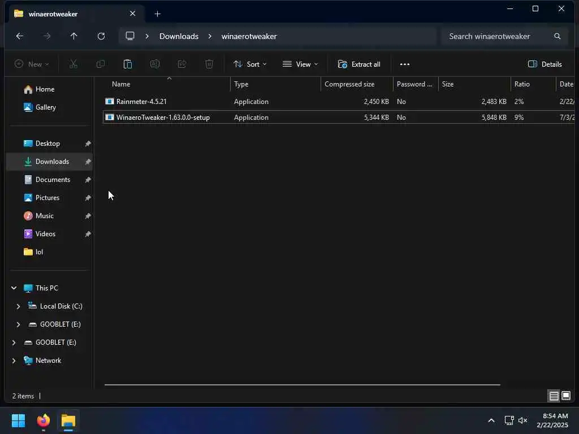579x434 pixels.
Task: Open the Sort dropdown menu
Action: tap(250, 64)
